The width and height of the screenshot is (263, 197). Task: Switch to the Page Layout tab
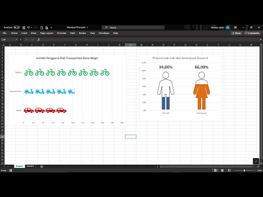tap(47, 33)
